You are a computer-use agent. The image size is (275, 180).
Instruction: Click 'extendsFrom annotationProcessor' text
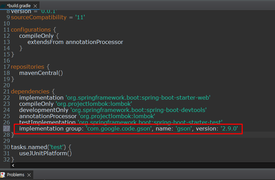(x=75, y=42)
